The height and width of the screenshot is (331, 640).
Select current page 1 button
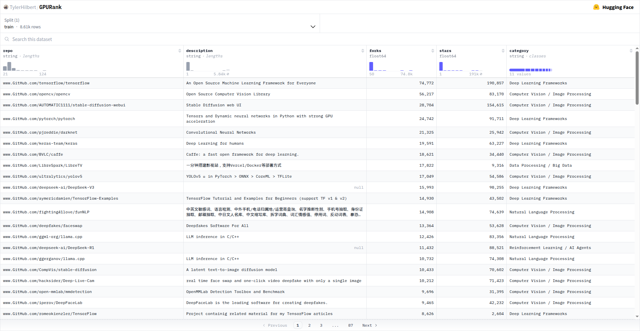click(298, 325)
